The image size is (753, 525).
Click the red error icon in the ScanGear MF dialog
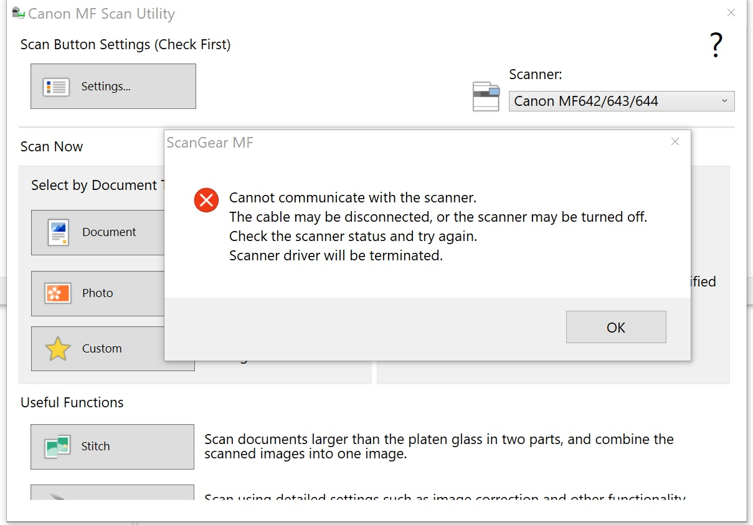[206, 200]
